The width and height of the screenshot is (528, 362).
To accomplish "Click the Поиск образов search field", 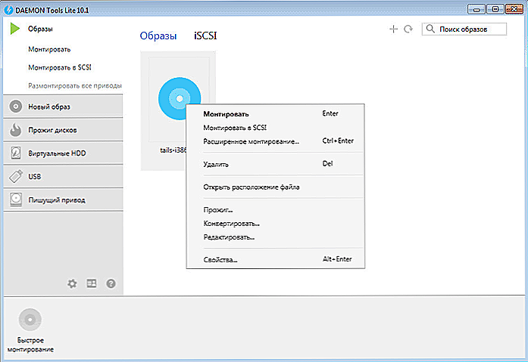I will point(464,29).
